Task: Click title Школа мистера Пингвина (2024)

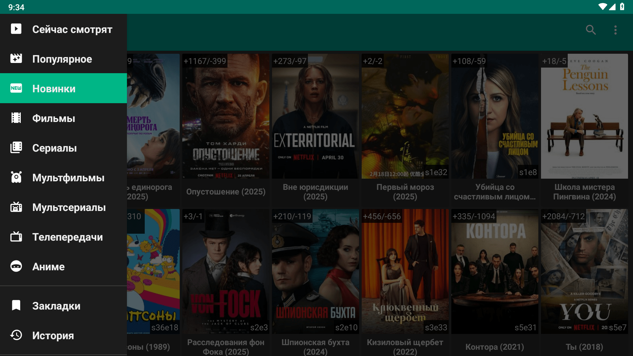Action: [585, 192]
